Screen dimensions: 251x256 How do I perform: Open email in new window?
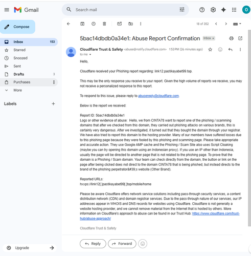pyautogui.click(x=240, y=38)
